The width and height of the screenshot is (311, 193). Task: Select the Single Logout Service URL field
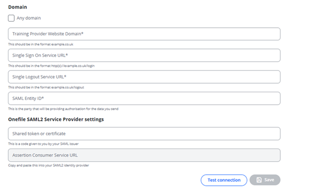[144, 77]
